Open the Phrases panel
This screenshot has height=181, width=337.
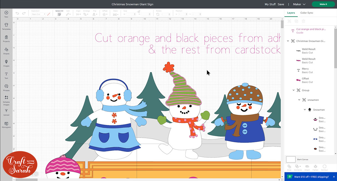tap(6, 87)
